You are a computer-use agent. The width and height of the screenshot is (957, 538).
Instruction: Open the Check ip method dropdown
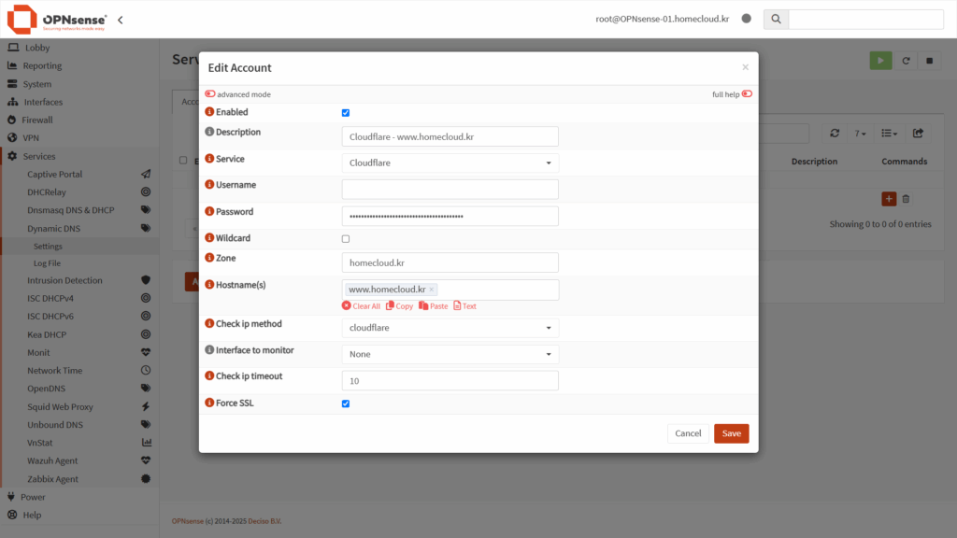450,328
